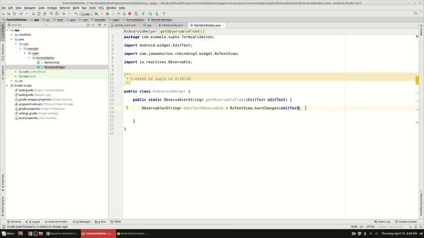Click the Open folder toolbar icon
Viewport: 424px width, 238px height.
coord(3,13)
